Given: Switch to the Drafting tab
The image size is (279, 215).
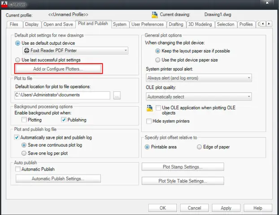Looking at the screenshot, I should pyautogui.click(x=176, y=24).
